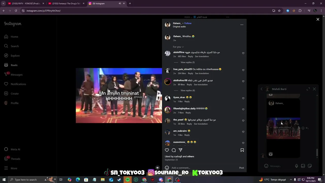This screenshot has height=183, width=325.
Task: Follow lfahem_ account
Action: click(188, 23)
